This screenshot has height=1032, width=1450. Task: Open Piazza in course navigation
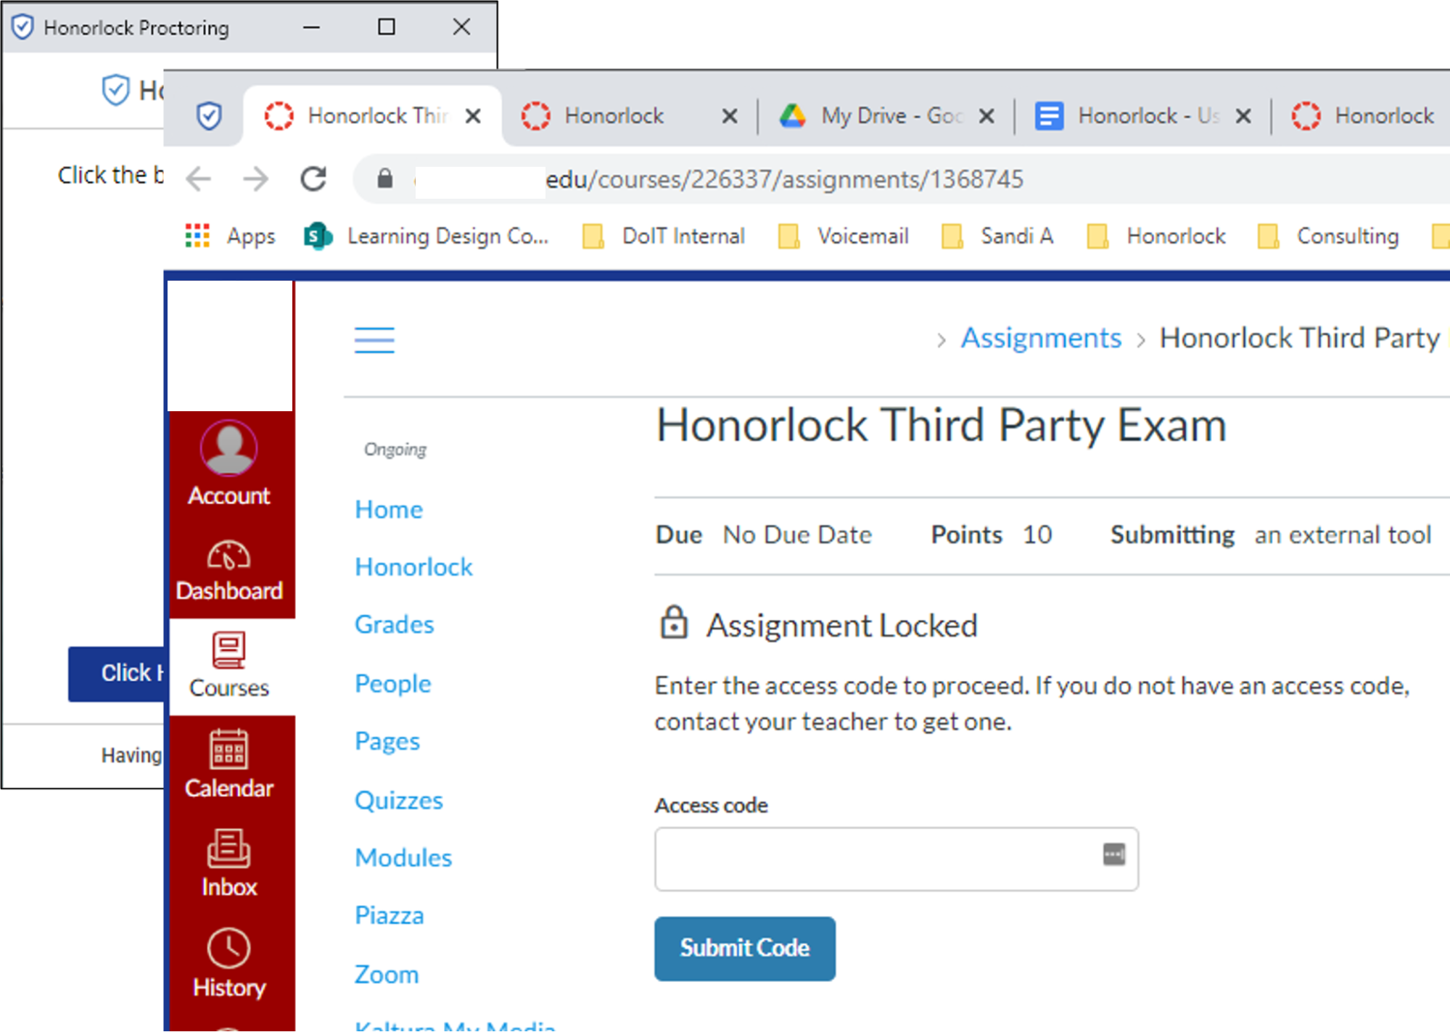(x=389, y=915)
